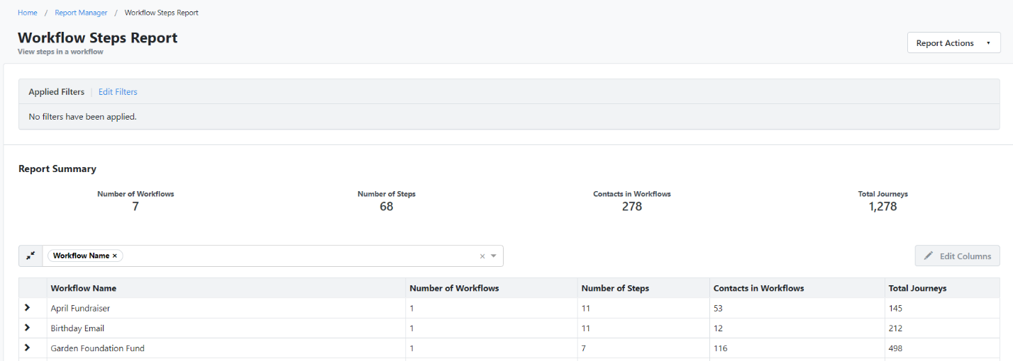Viewport: 1013px width, 361px height.
Task: Click the summary Number of Workflows value 7
Action: pyautogui.click(x=135, y=207)
